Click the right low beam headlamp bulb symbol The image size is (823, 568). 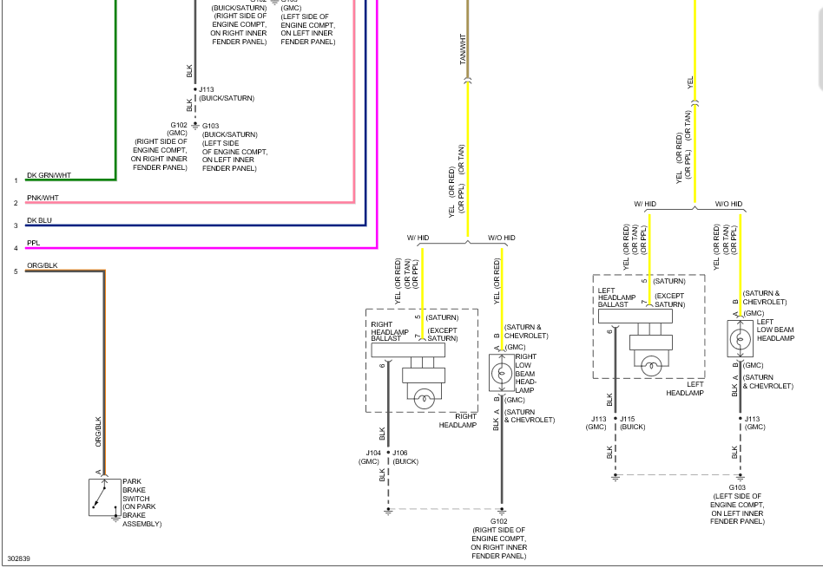click(x=502, y=373)
